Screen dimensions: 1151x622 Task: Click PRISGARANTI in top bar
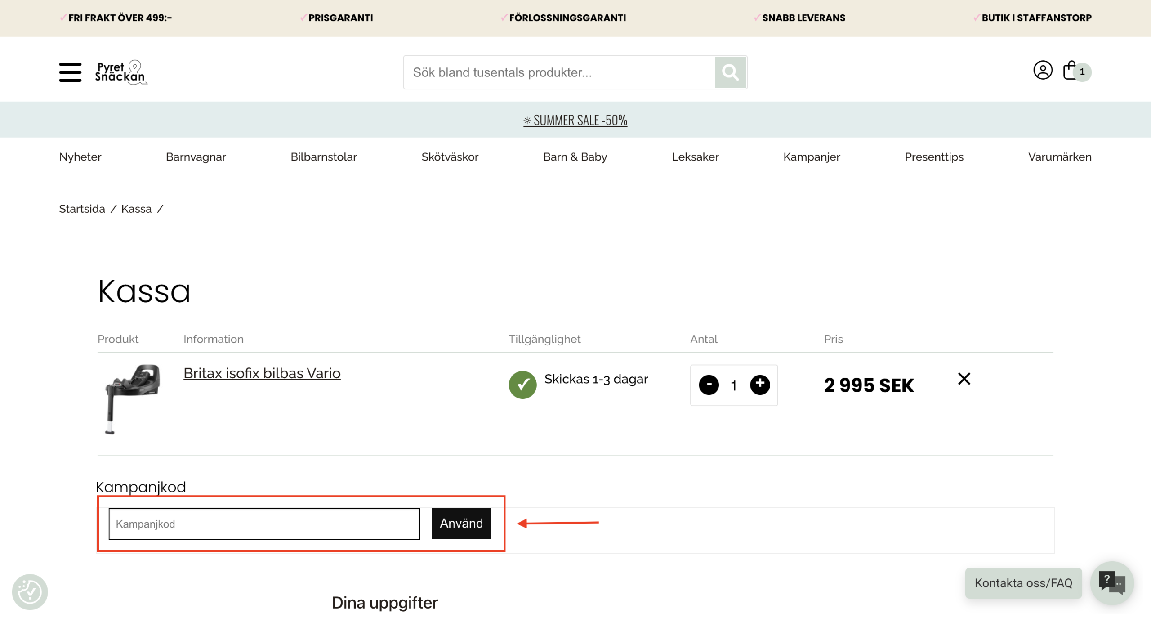(x=341, y=18)
